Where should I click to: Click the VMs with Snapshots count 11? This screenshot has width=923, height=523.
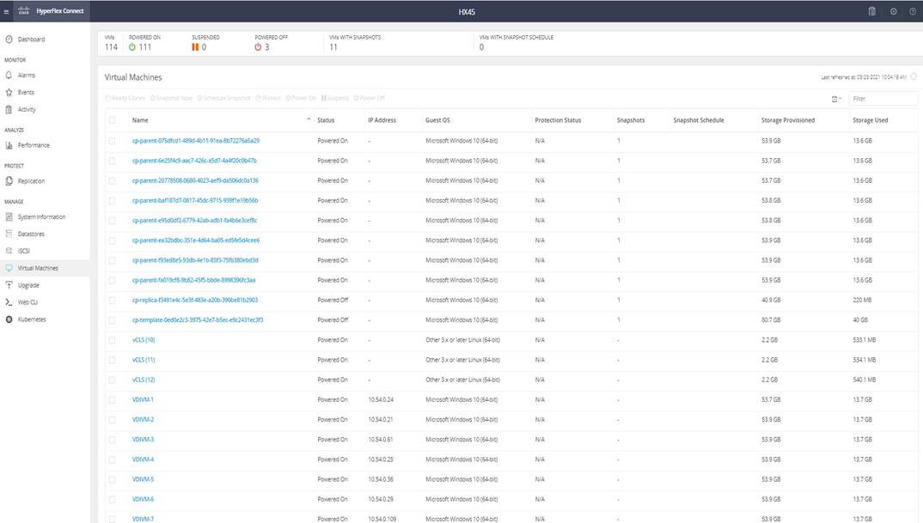333,47
